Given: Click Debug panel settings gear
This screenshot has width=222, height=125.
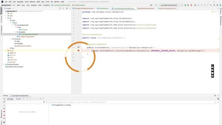Looking at the screenshot, I should coord(215,95).
